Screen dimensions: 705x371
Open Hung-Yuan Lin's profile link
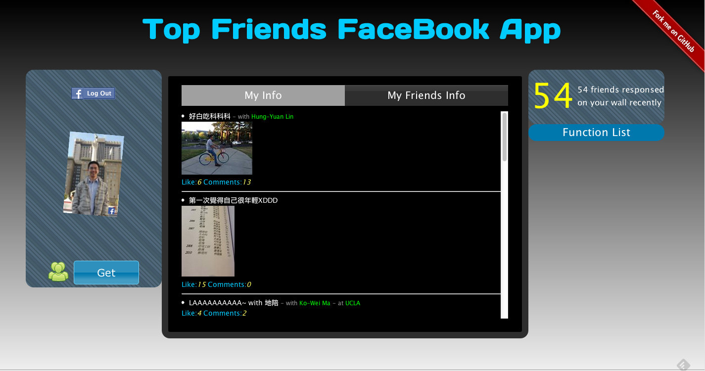272,117
